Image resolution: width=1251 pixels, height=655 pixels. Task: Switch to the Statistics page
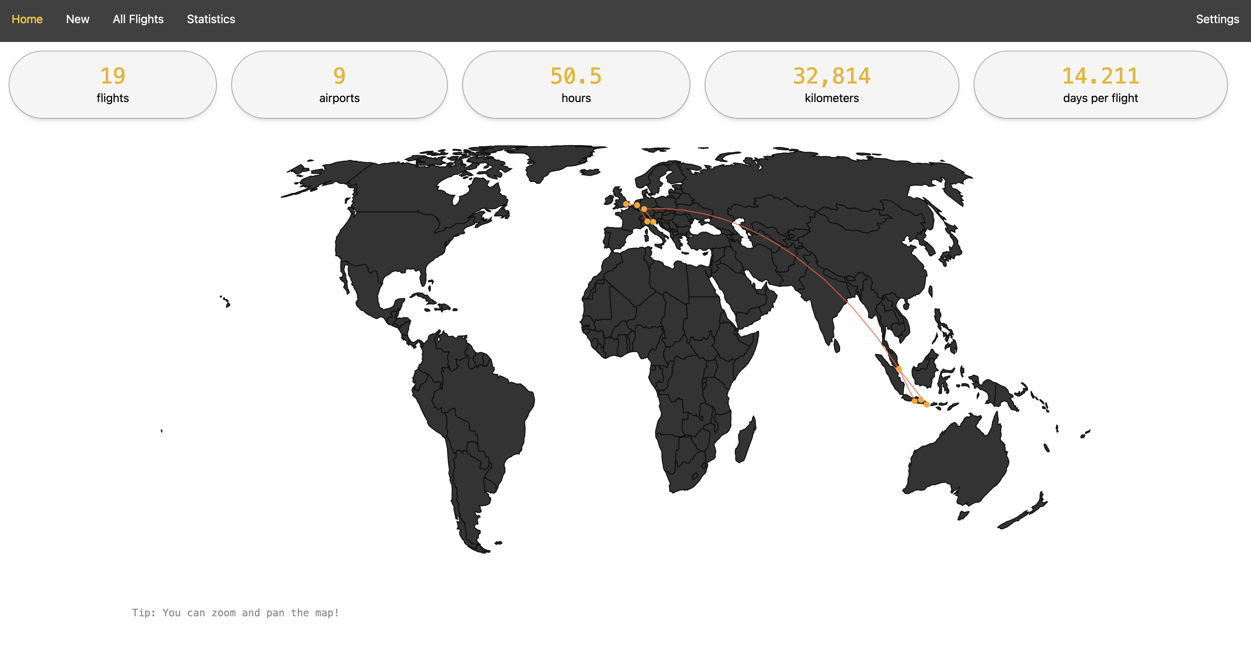[211, 20]
